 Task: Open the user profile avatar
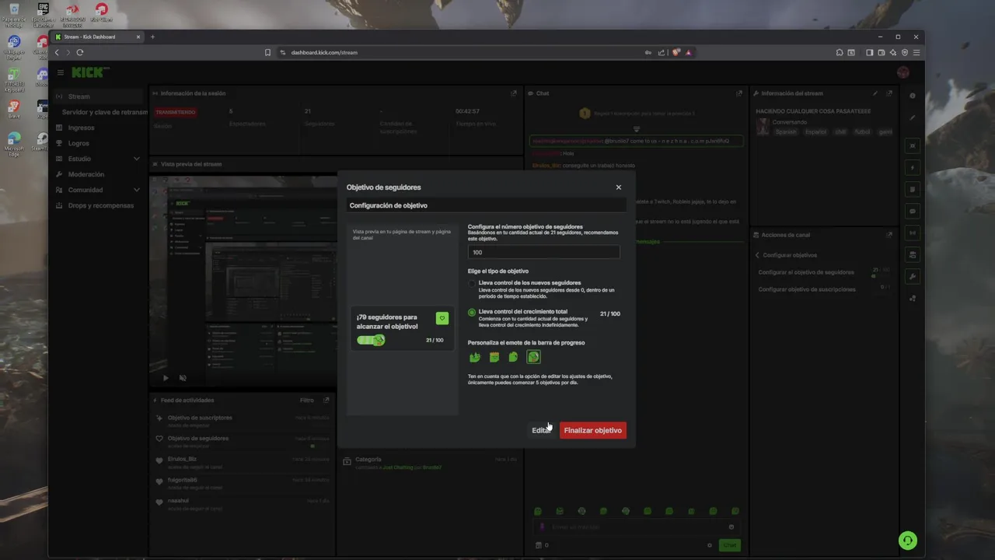point(902,72)
